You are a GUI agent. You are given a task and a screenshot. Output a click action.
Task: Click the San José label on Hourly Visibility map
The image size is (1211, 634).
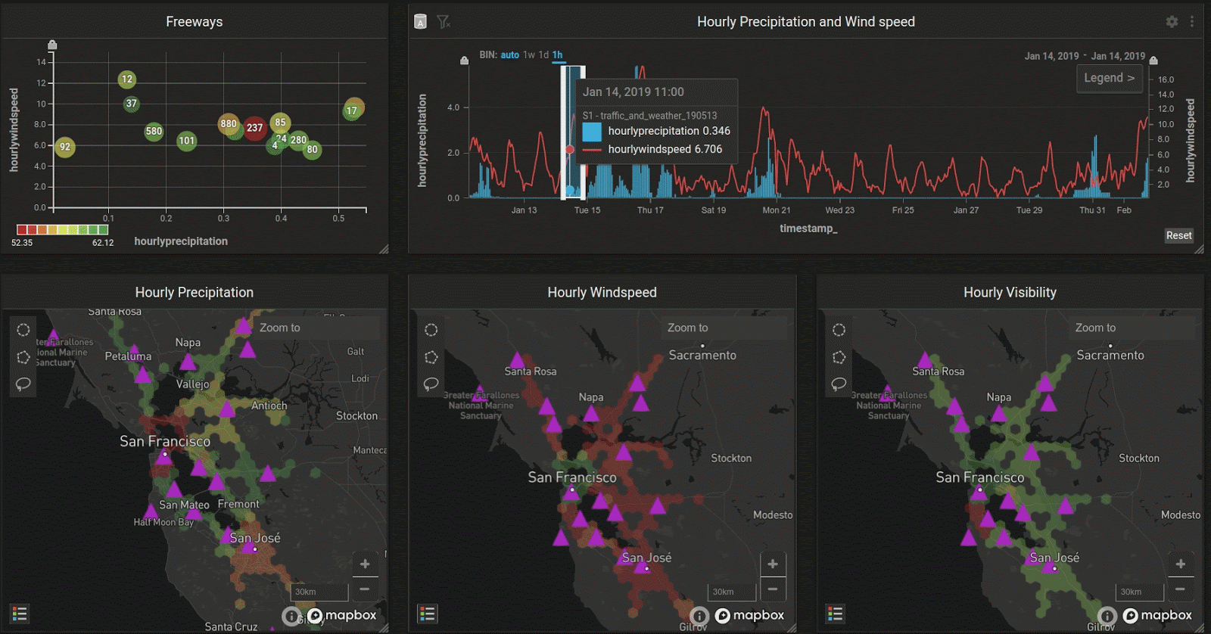click(x=1054, y=558)
